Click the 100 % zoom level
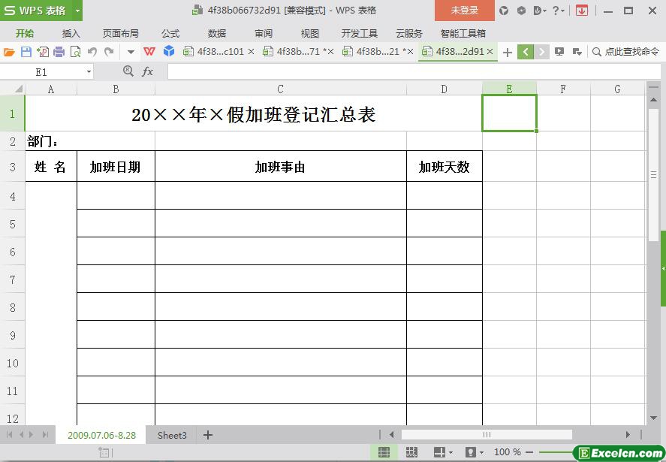666x462 pixels. pyautogui.click(x=508, y=452)
